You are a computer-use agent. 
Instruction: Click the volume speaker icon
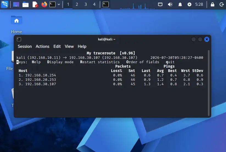tap(170, 4)
